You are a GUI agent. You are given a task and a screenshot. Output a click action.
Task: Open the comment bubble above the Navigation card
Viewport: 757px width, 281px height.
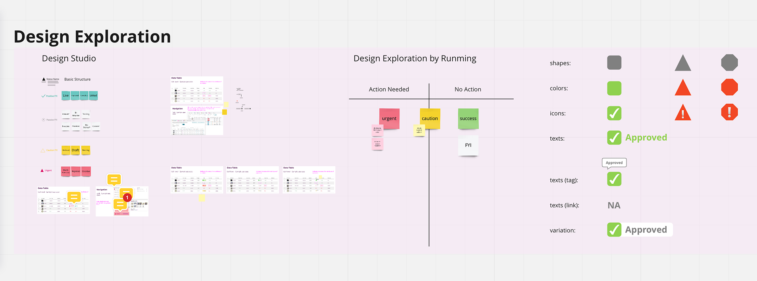pos(114,180)
